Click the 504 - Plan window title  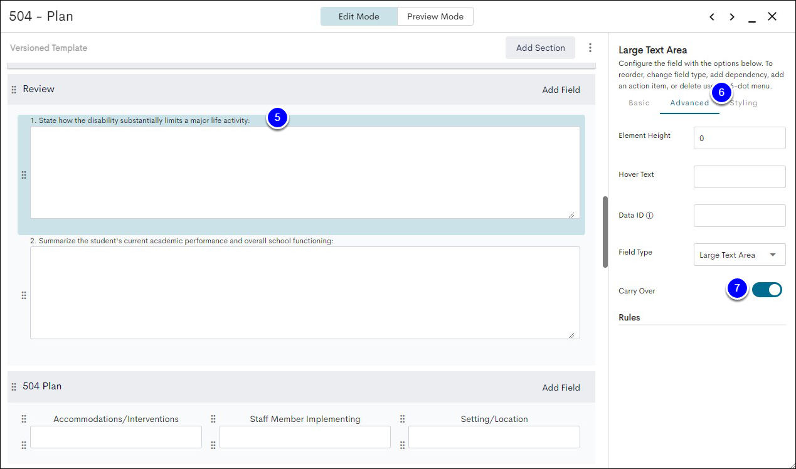click(x=41, y=16)
